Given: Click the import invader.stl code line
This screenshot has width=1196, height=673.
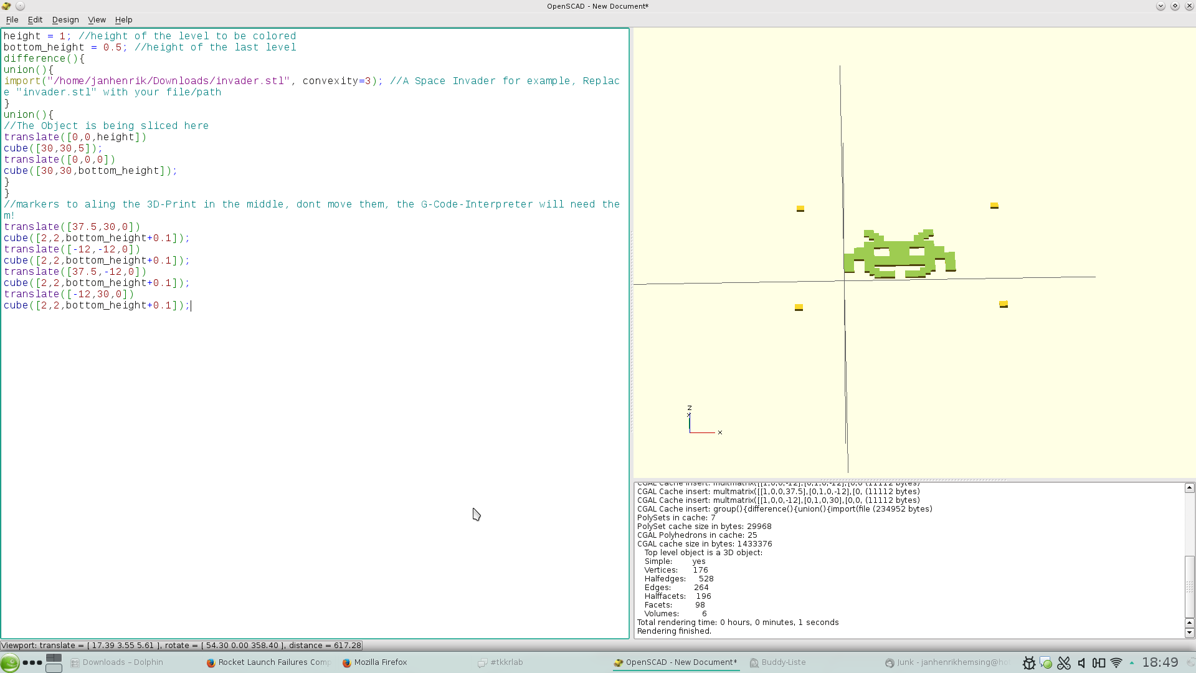Looking at the screenshot, I should click(x=311, y=87).
